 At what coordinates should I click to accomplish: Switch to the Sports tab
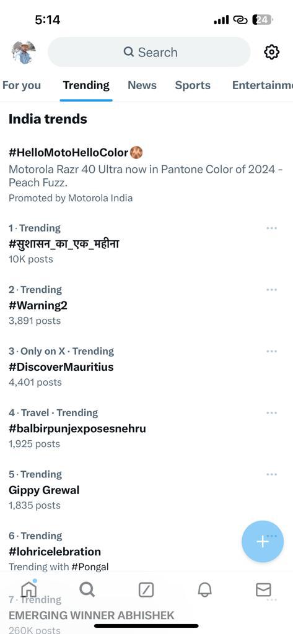point(193,85)
